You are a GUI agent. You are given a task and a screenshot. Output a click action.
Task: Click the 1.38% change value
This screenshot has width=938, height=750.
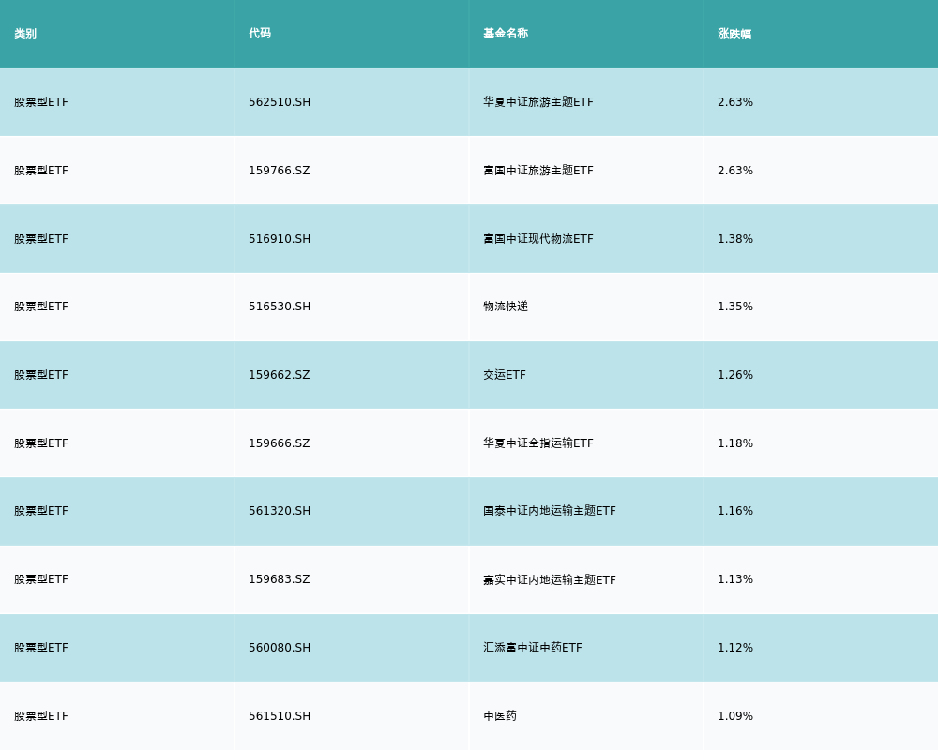(x=735, y=239)
